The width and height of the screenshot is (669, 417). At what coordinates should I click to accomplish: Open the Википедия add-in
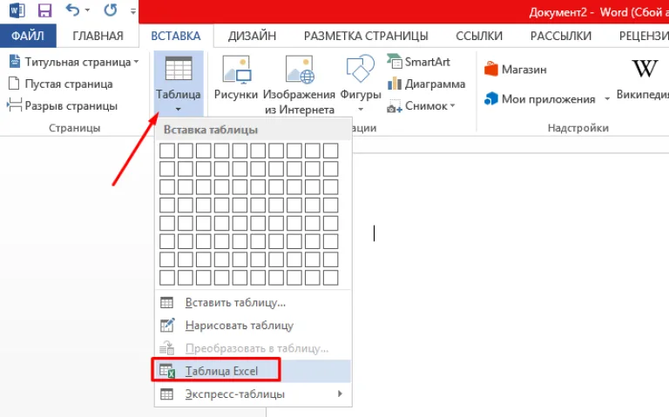coord(644,79)
